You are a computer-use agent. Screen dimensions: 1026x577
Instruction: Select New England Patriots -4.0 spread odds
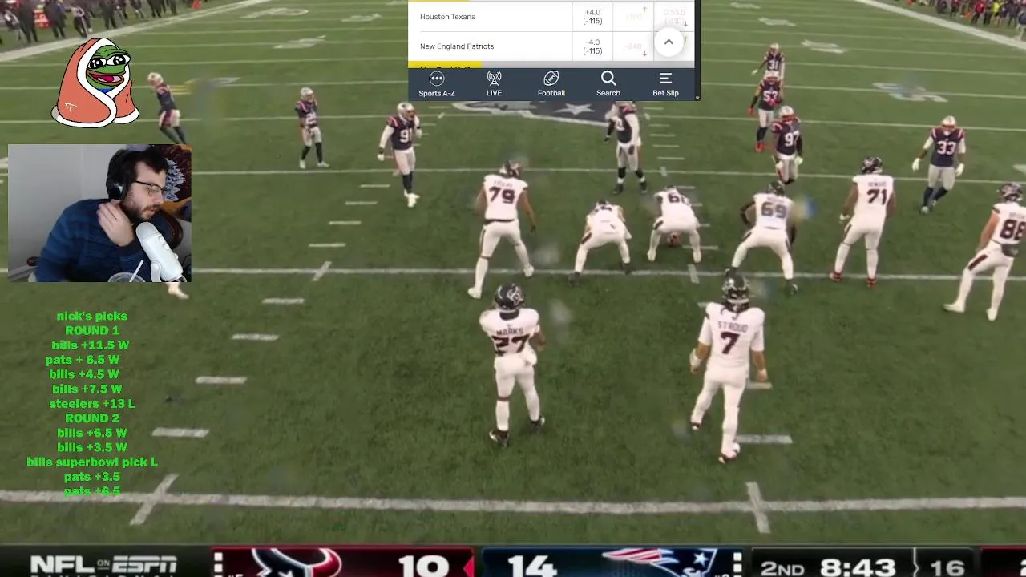592,46
